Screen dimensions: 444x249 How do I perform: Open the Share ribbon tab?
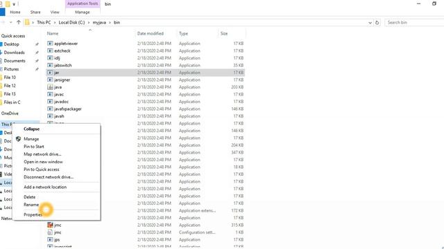tap(35, 12)
